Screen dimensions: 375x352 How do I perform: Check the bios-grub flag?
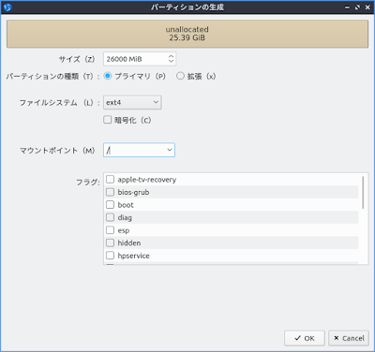110,192
